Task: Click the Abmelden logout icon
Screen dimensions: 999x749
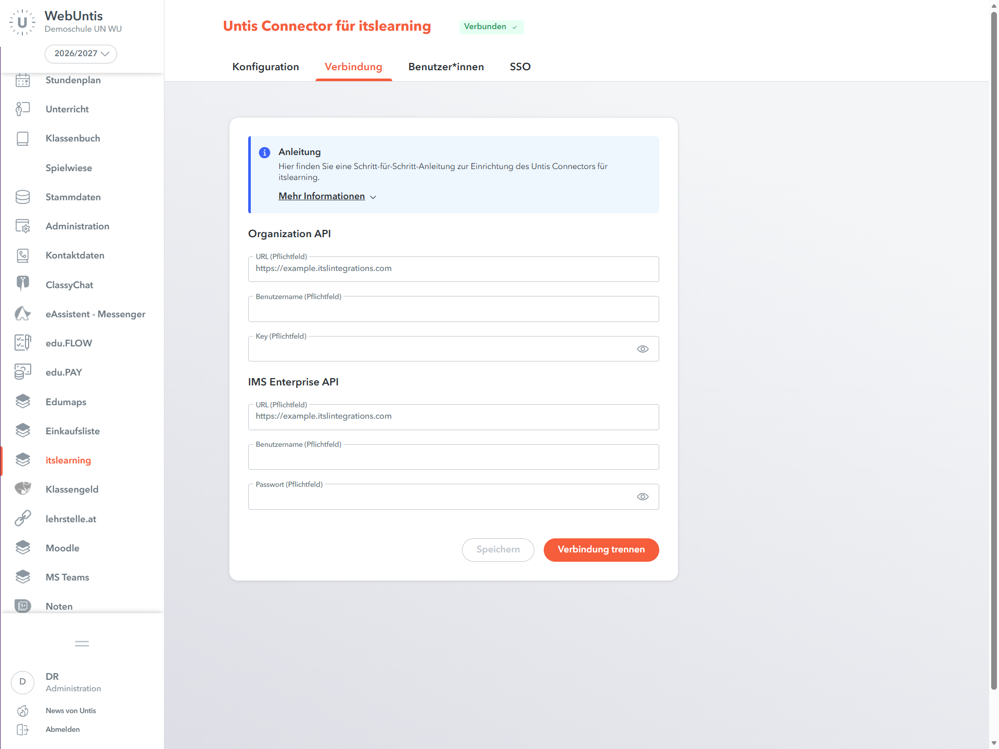Action: (22, 730)
